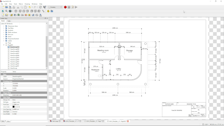Expand the Dimension lines folder

(4, 26)
